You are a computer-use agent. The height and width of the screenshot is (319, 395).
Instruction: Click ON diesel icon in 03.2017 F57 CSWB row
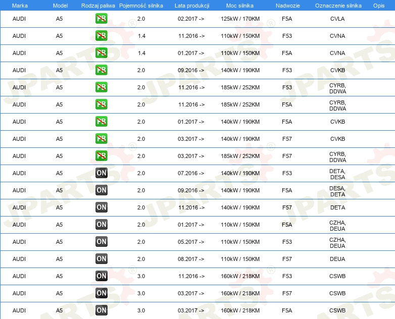point(101,293)
